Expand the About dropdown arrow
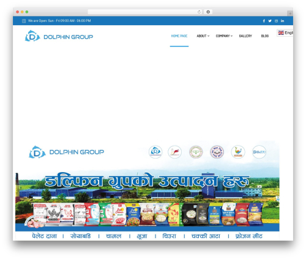306x259 pixels. (208, 36)
